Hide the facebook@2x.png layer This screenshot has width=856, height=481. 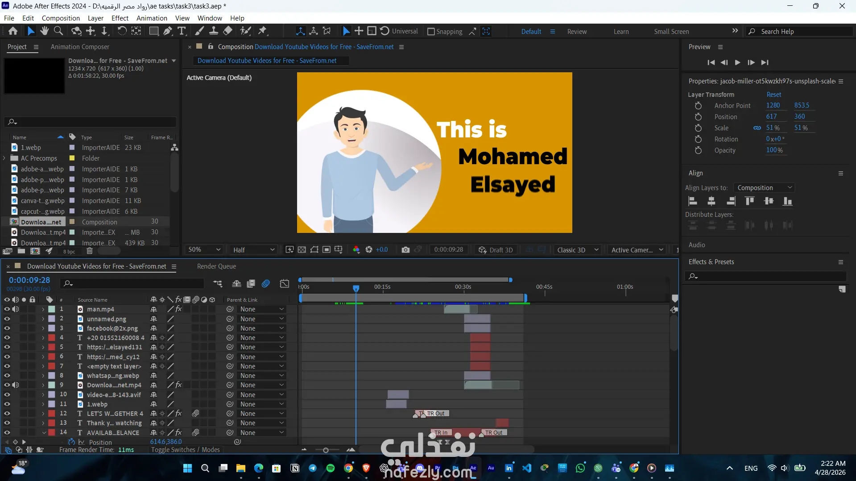point(7,328)
